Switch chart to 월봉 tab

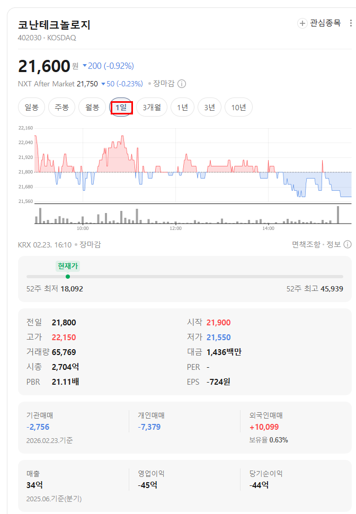click(92, 107)
